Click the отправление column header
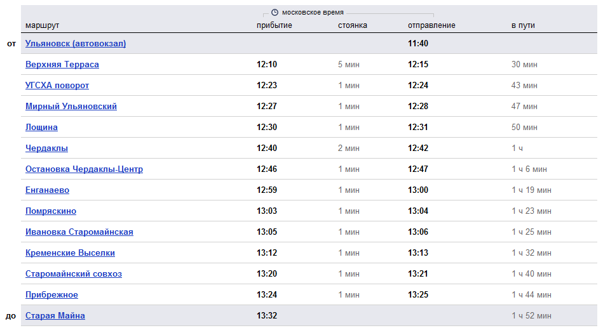Image resolution: width=603 pixels, height=335 pixels. coord(431,25)
